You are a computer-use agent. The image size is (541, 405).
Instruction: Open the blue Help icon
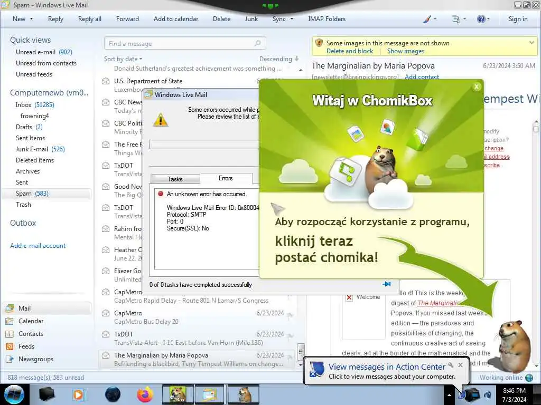pyautogui.click(x=481, y=19)
